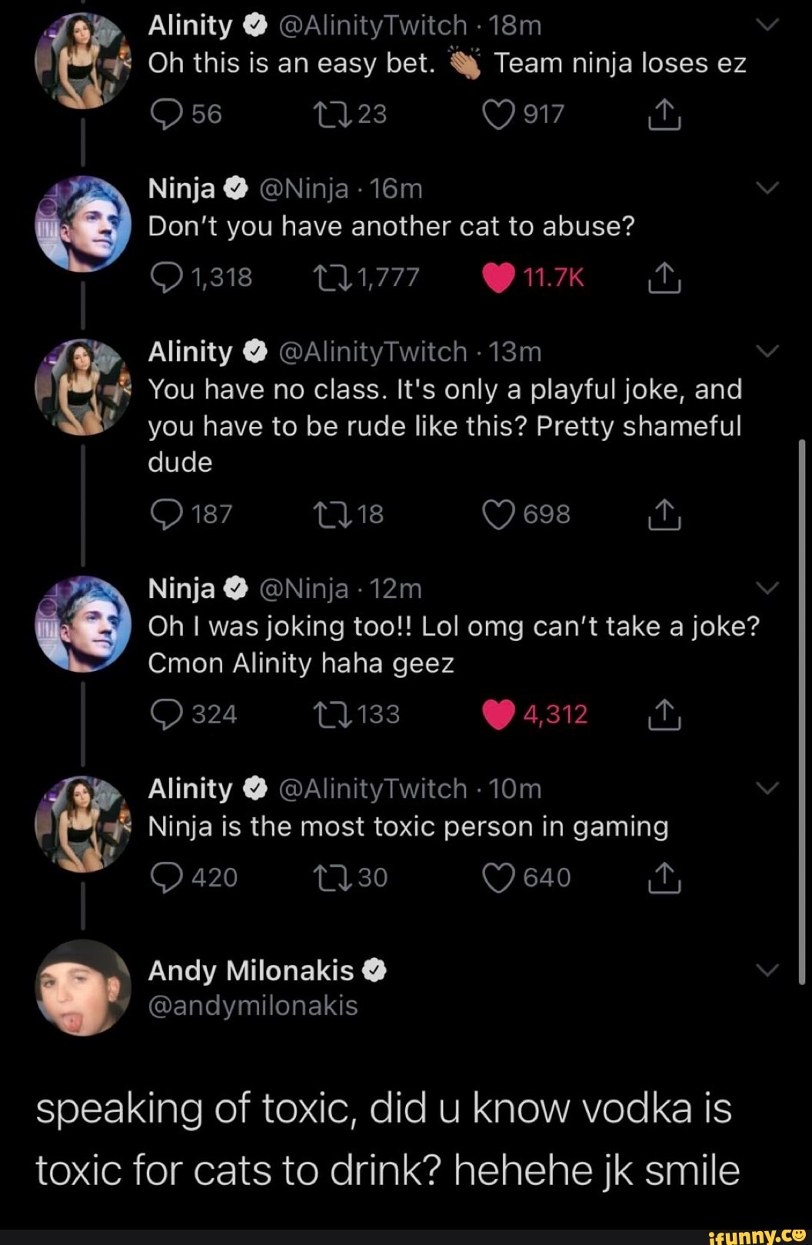The height and width of the screenshot is (1245, 812).
Task: Open chevron menu on Alinity's 13m tweet
Action: pos(767,351)
